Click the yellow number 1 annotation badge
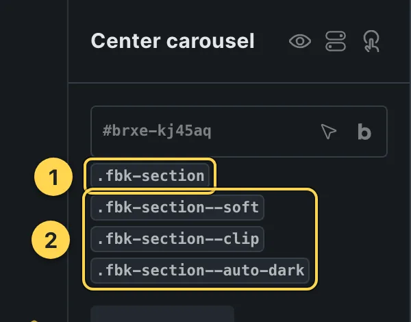 point(53,177)
